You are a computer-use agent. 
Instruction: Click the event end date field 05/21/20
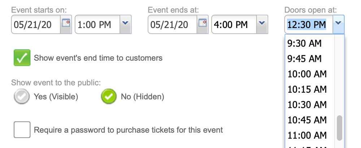click(x=173, y=24)
